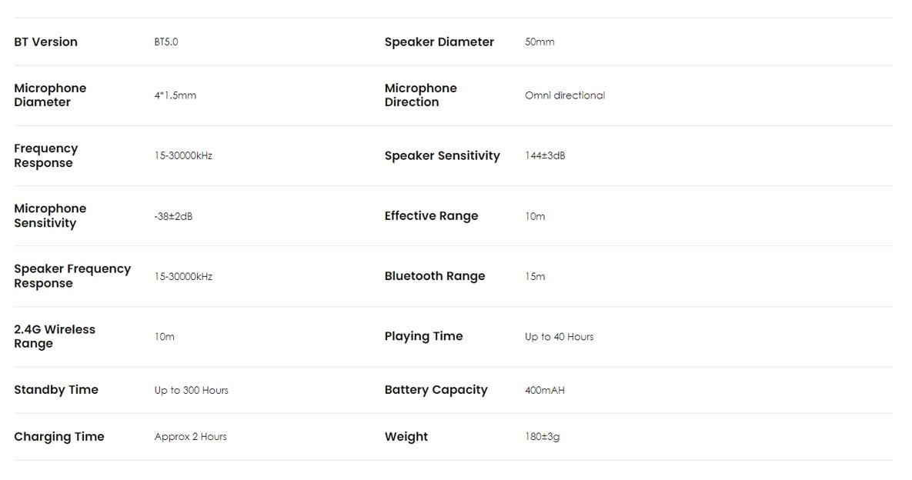Select the 50mm speaker diameter value

coord(540,42)
